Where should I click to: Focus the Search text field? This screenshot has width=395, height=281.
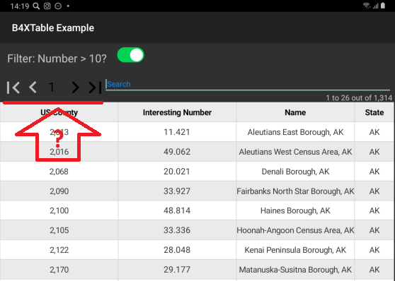pos(248,85)
